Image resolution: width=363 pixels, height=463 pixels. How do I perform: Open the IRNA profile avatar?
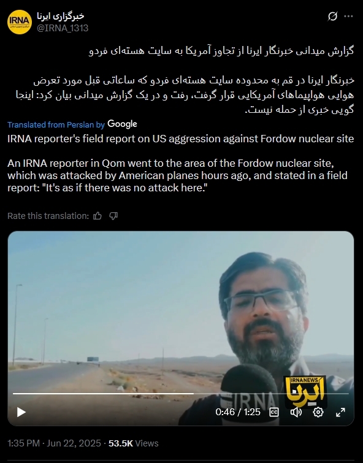pos(20,22)
